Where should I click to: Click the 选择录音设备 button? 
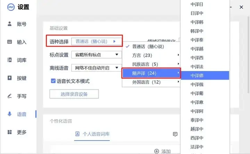(74, 94)
